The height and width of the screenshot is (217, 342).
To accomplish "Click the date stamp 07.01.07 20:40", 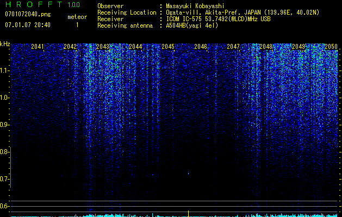I will click(x=28, y=25).
